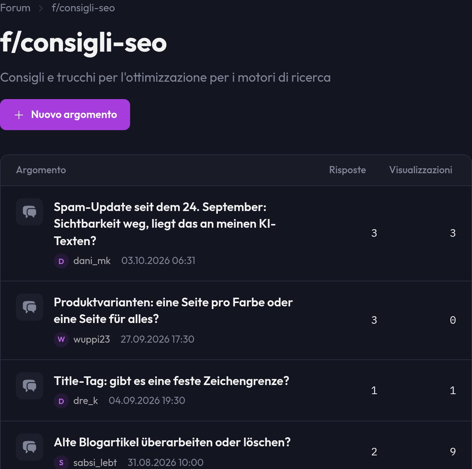Click dani_mk's avatar icon
The width and height of the screenshot is (472, 469).
(61, 261)
